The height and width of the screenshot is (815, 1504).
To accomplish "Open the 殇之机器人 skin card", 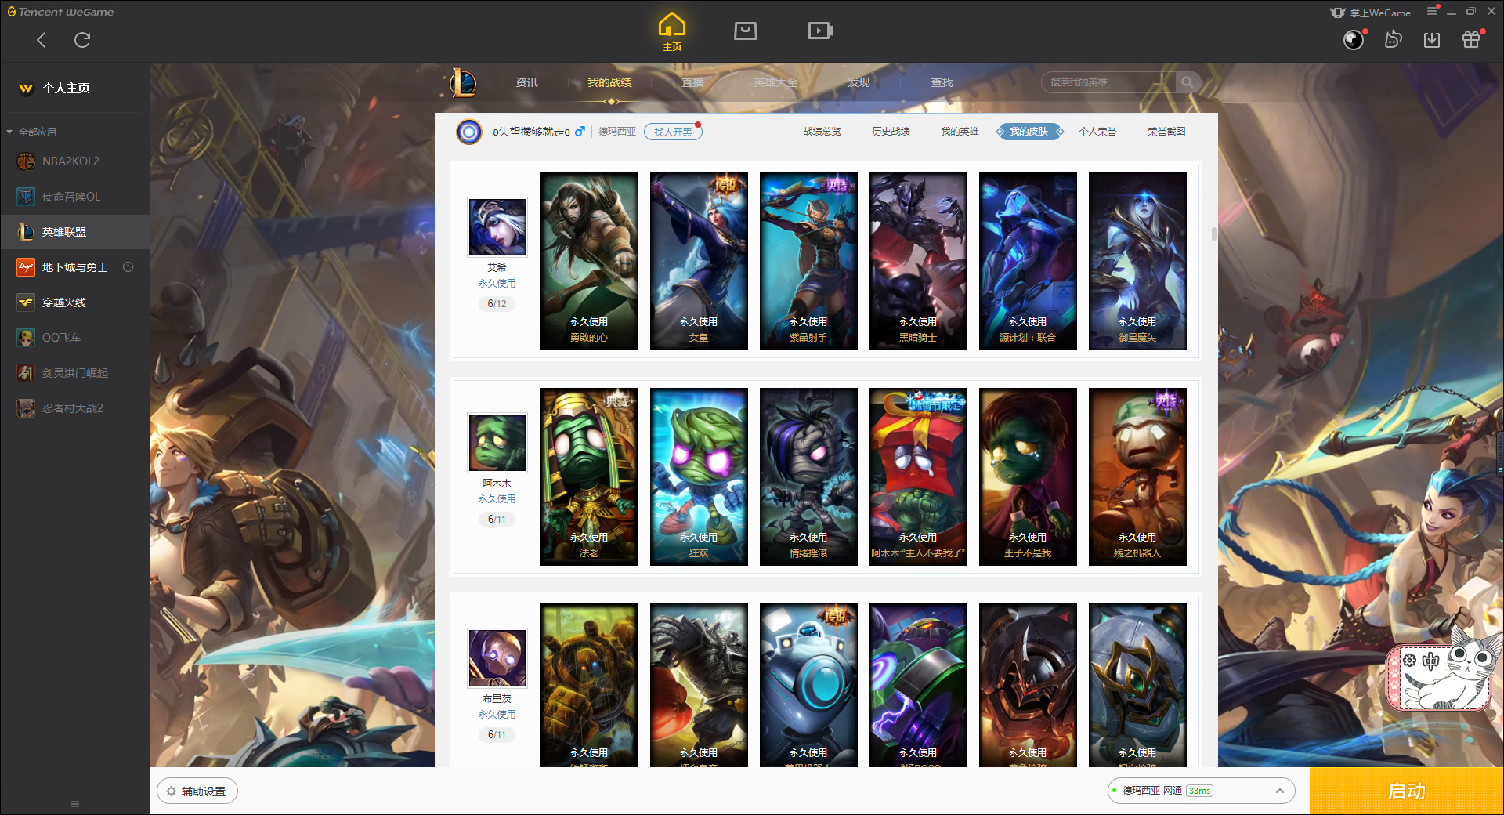I will click(x=1137, y=476).
